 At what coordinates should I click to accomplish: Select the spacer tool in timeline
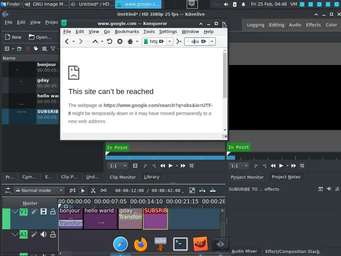(104, 190)
